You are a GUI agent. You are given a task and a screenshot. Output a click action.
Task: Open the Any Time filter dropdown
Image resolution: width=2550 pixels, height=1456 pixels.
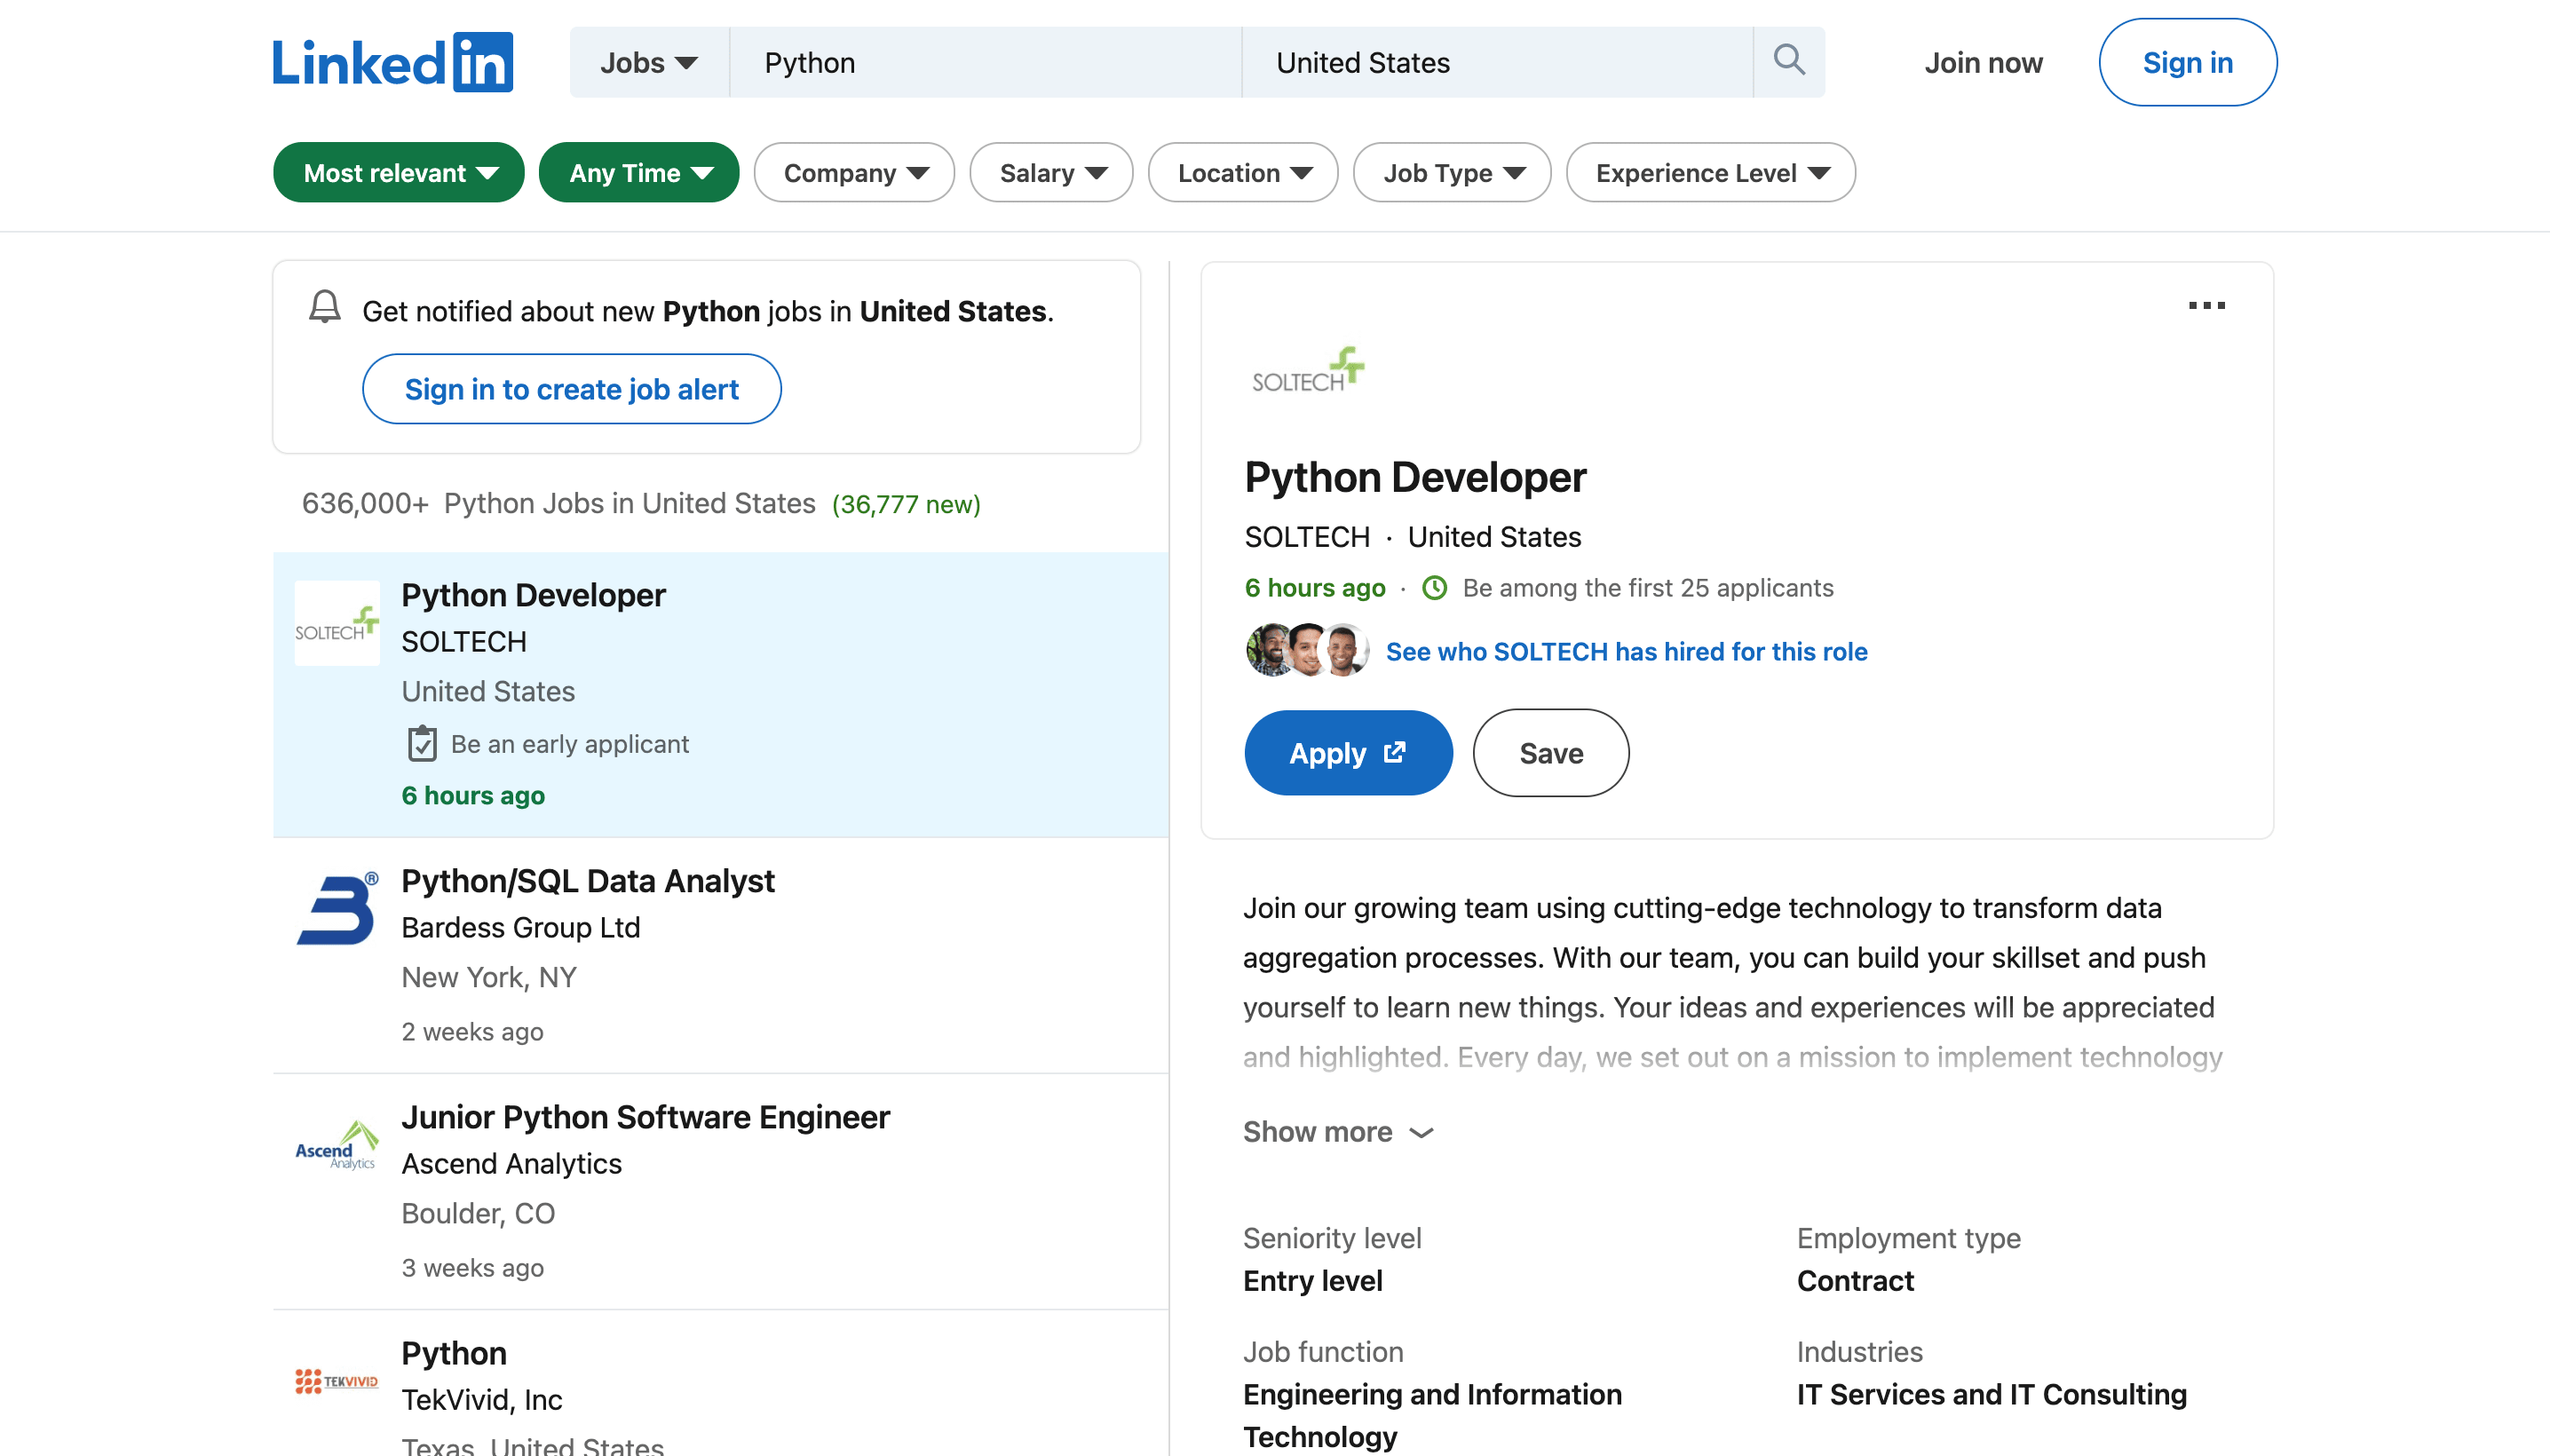click(639, 172)
